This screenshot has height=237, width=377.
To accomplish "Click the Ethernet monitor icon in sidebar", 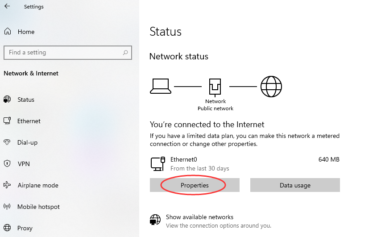I will (x=7, y=121).
